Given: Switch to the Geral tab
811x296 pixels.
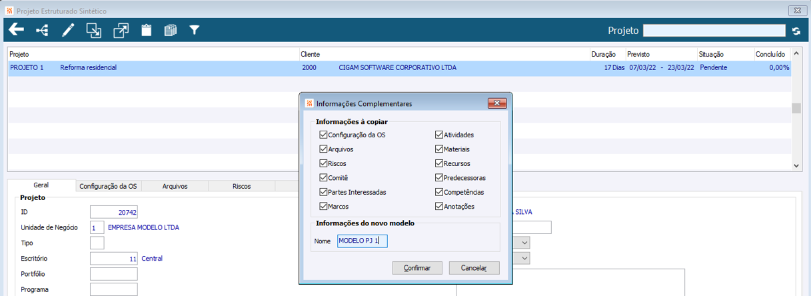Looking at the screenshot, I should coord(41,186).
